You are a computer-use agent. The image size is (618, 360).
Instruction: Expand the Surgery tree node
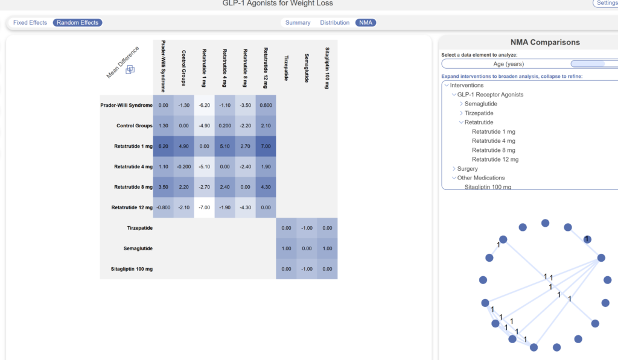(x=454, y=169)
